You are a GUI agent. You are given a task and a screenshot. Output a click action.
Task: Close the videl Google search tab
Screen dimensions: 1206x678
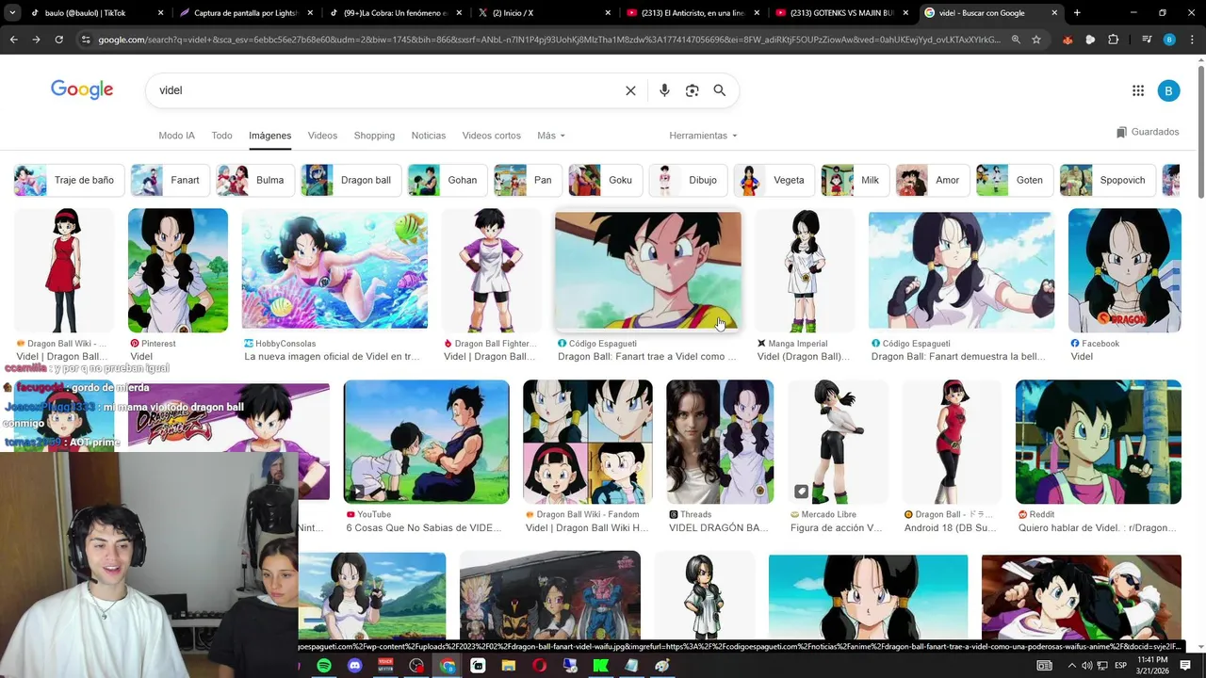1054,13
